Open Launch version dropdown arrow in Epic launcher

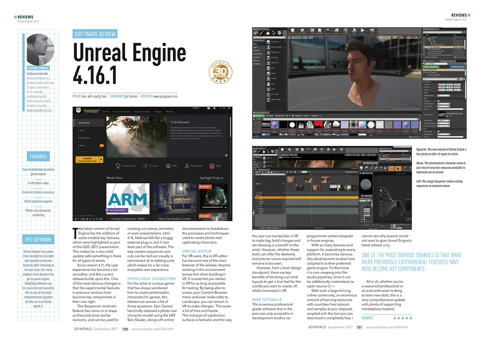[x=101, y=159]
